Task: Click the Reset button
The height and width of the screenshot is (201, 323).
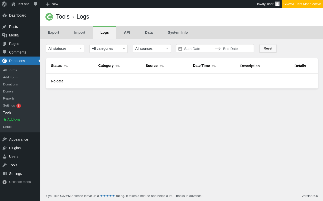Action: click(268, 48)
